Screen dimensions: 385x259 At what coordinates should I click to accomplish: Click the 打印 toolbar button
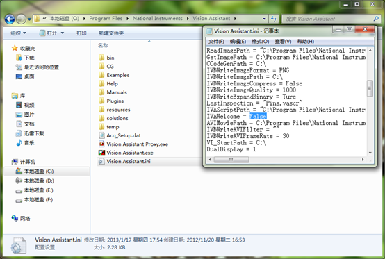(81, 33)
